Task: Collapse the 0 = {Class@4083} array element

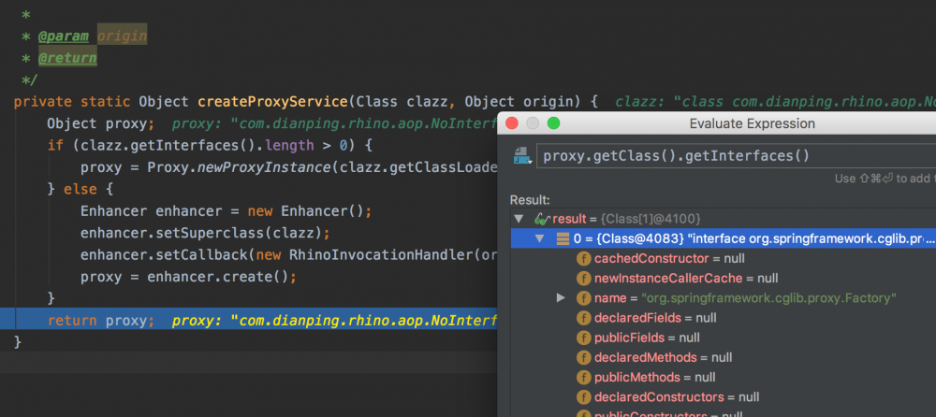Action: 540,238
